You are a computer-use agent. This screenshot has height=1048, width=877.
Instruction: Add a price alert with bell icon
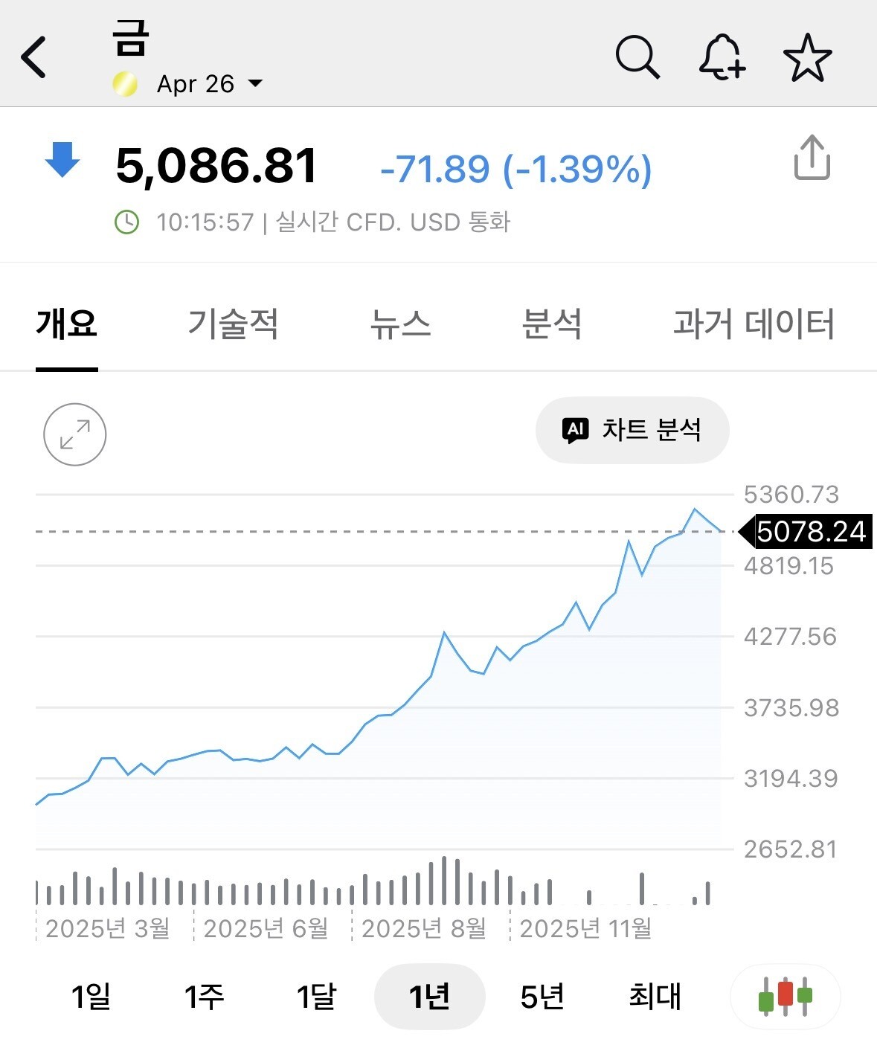pos(722,57)
